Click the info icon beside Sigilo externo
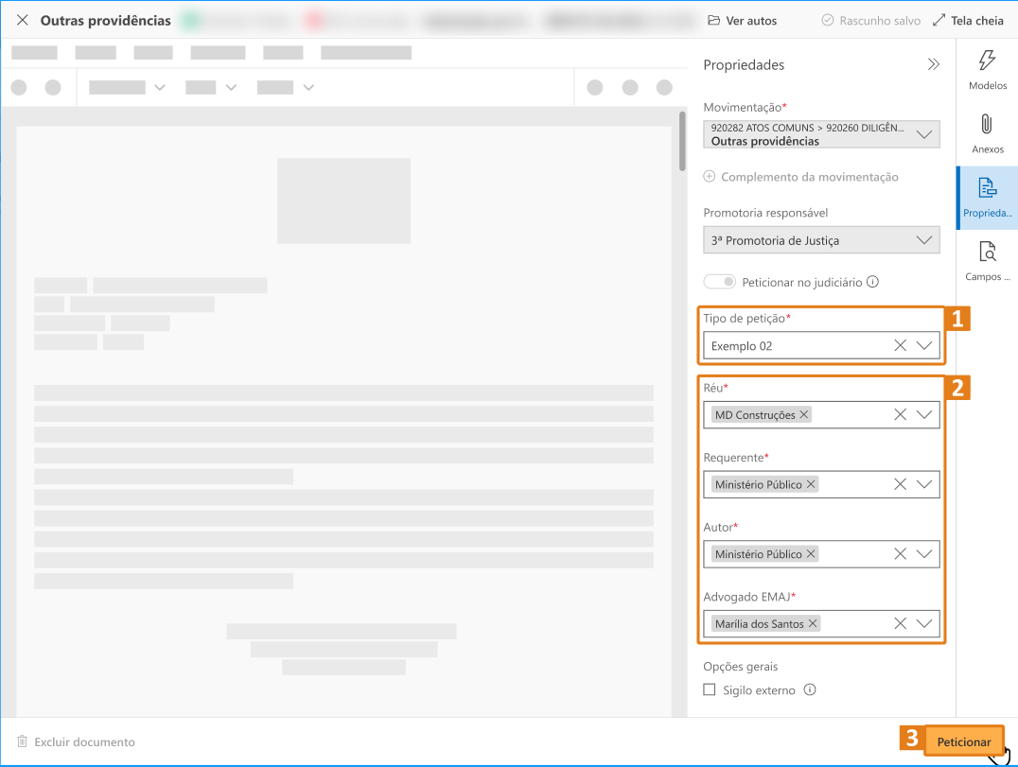Screen dimensions: 1018x767 [x=810, y=690]
